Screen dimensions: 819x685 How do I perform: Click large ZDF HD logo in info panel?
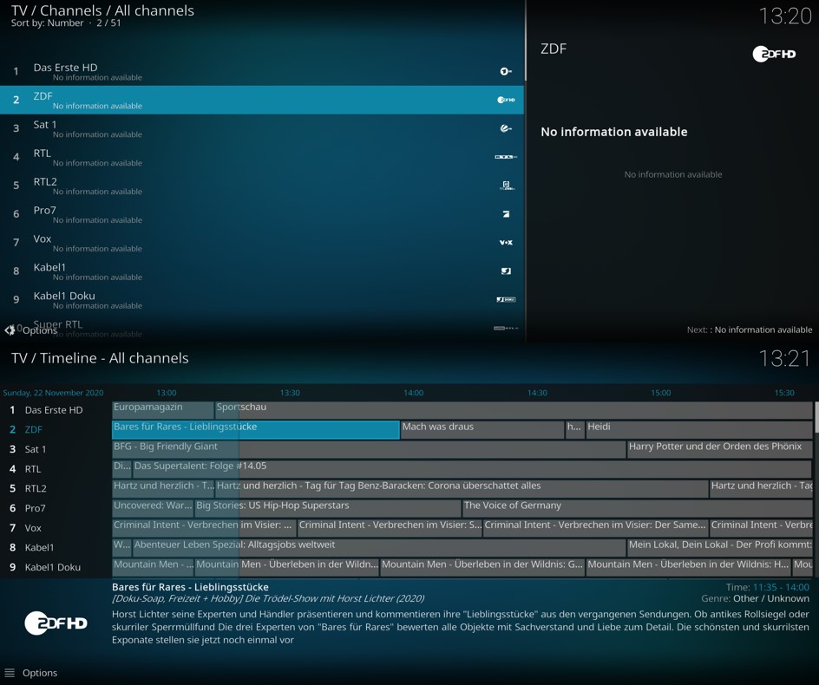tap(774, 54)
